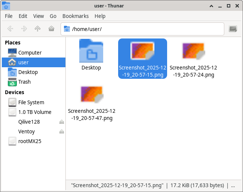The width and height of the screenshot is (243, 192).
Task: Select Trash in the Places sidebar
Action: (24, 82)
